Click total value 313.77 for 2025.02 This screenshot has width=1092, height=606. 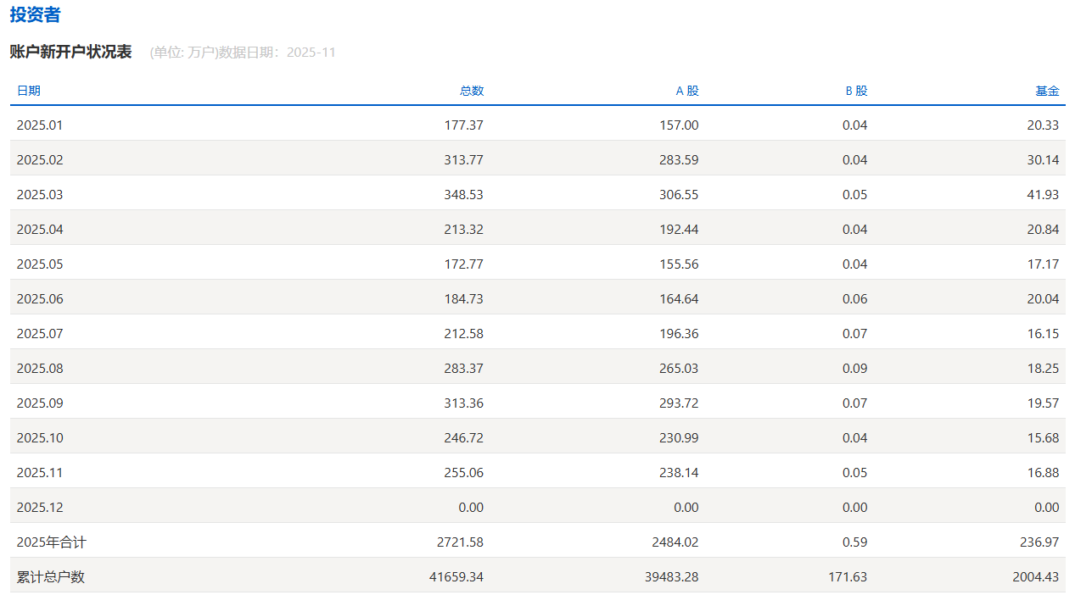(x=464, y=160)
